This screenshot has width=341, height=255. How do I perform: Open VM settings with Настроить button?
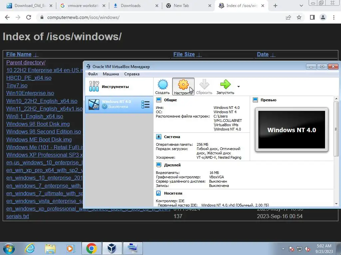pyautogui.click(x=183, y=87)
